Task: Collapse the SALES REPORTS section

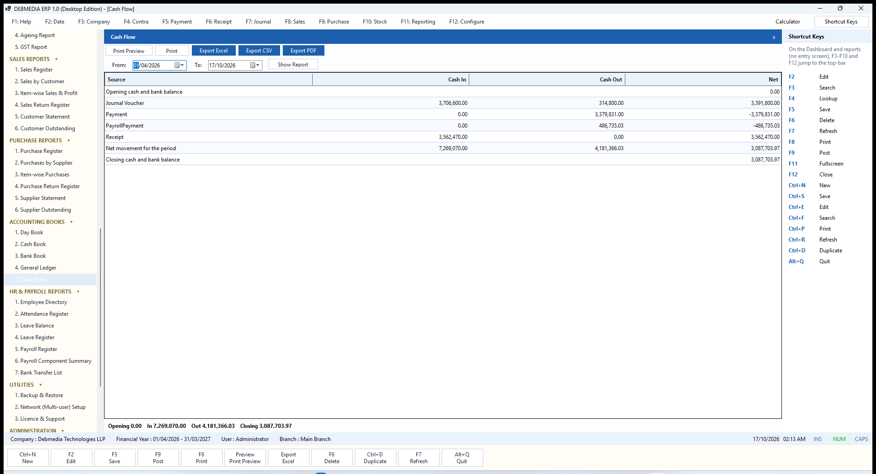Action: pyautogui.click(x=57, y=59)
